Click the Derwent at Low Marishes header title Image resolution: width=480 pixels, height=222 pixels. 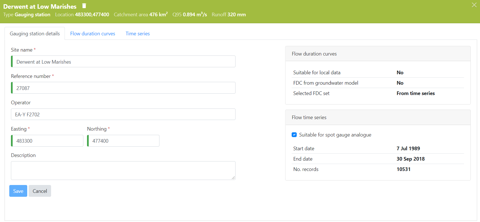[40, 6]
